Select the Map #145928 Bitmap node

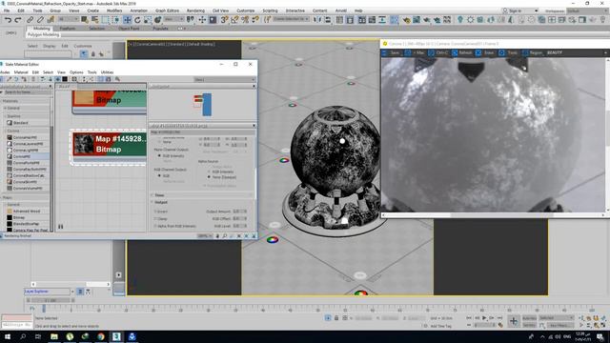click(x=110, y=144)
